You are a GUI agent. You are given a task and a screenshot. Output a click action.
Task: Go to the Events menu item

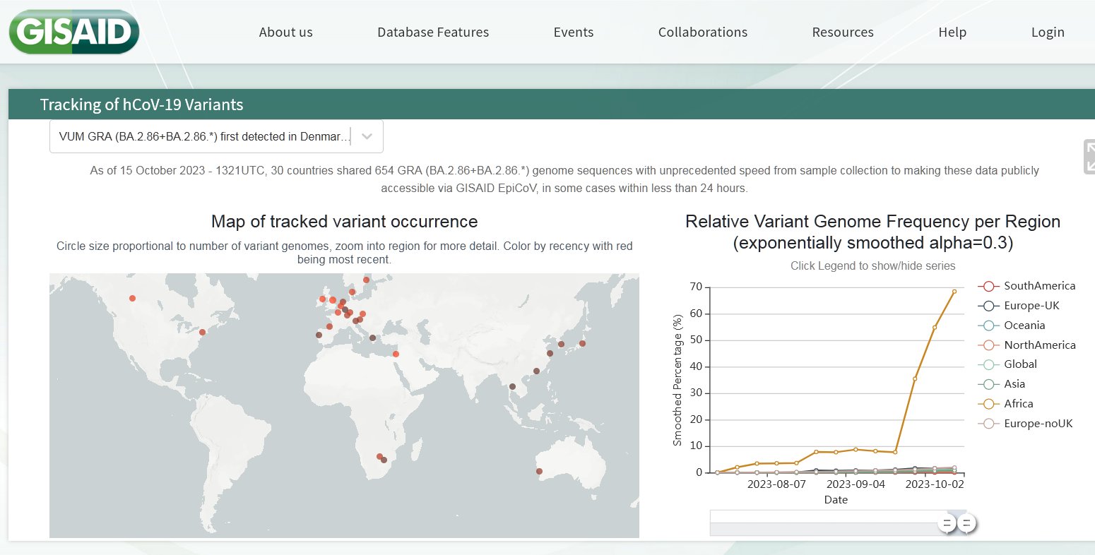pos(573,32)
